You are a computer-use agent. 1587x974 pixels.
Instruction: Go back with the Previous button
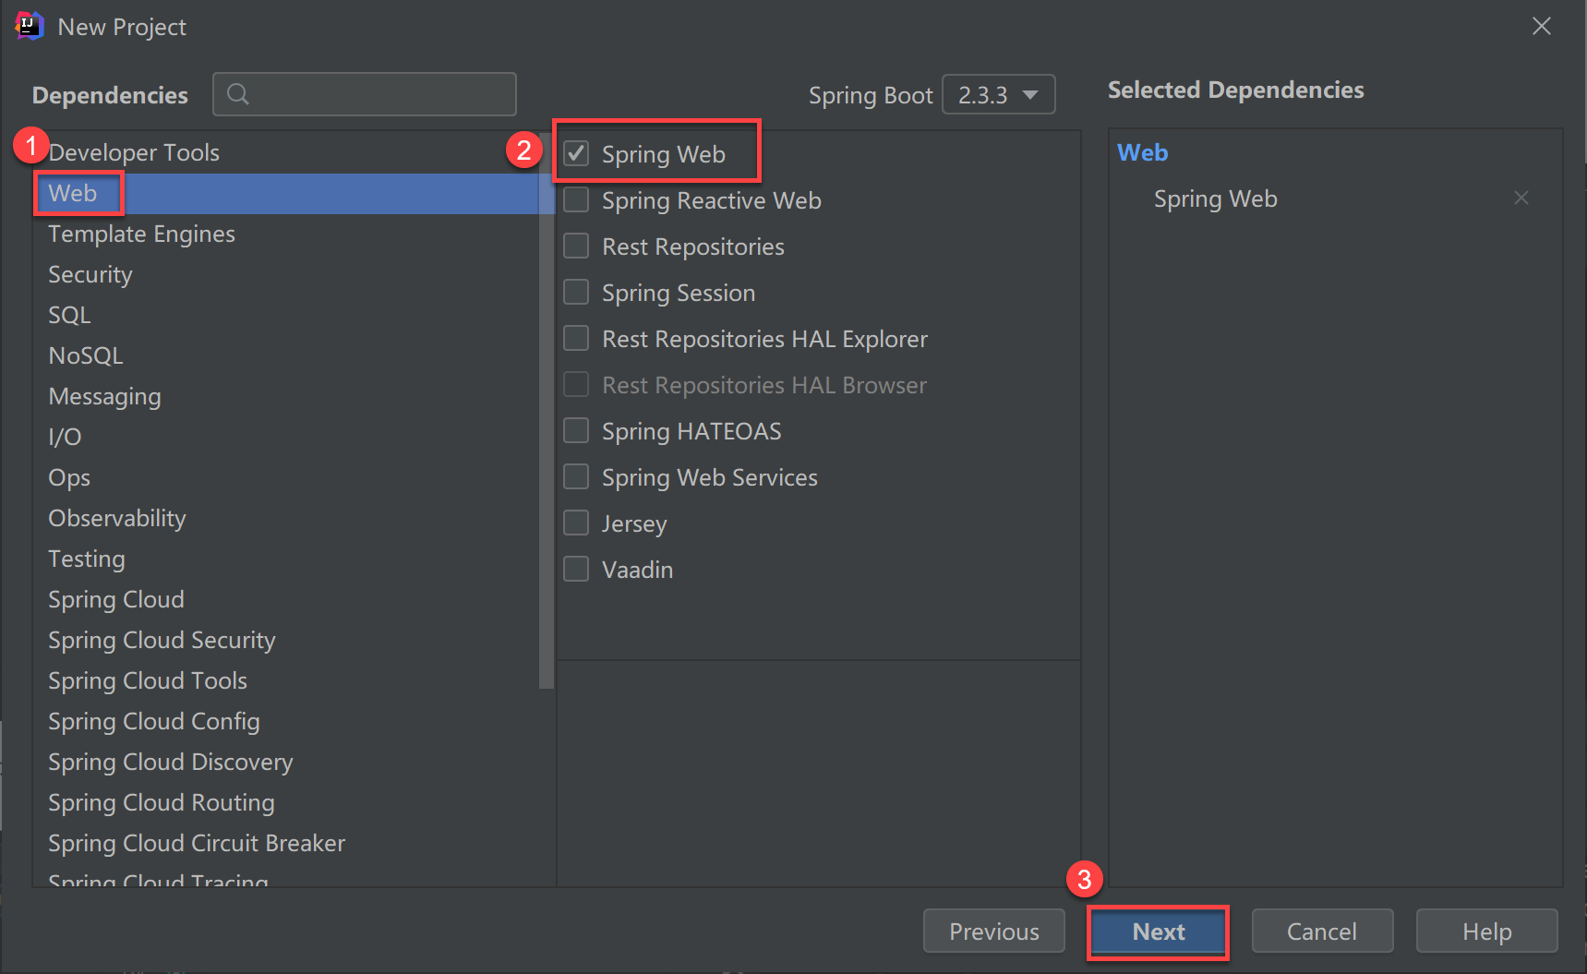point(993,932)
